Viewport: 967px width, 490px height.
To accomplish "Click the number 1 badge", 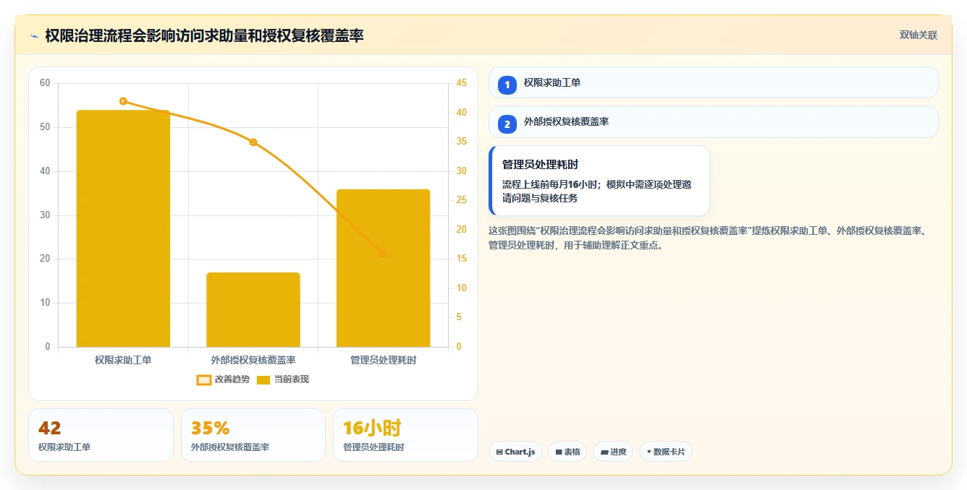I will click(x=507, y=85).
